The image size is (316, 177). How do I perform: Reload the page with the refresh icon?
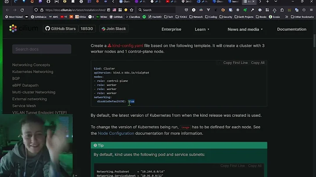coord(22,10)
